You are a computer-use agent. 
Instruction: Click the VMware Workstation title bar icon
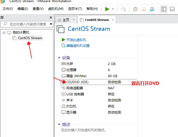click(x=3, y=1)
